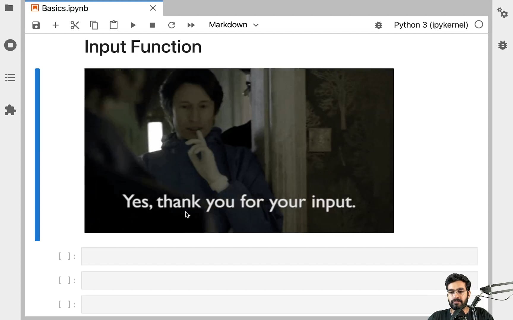Open the extension manager puzzle icon
This screenshot has height=320, width=513.
tap(10, 110)
